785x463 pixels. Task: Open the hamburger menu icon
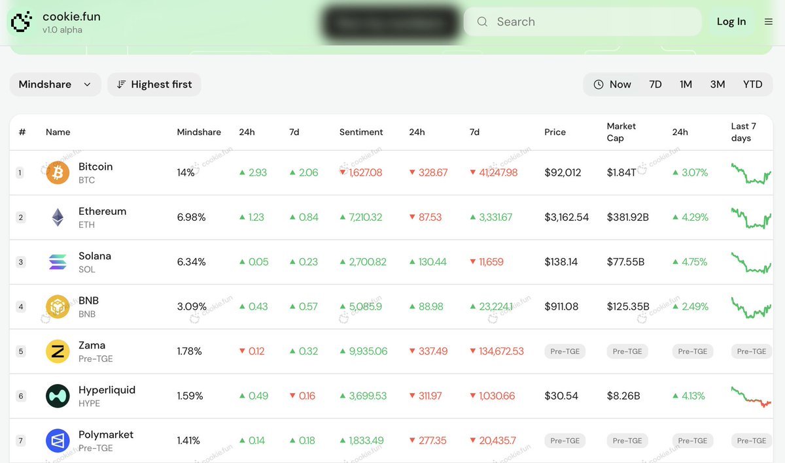(769, 22)
